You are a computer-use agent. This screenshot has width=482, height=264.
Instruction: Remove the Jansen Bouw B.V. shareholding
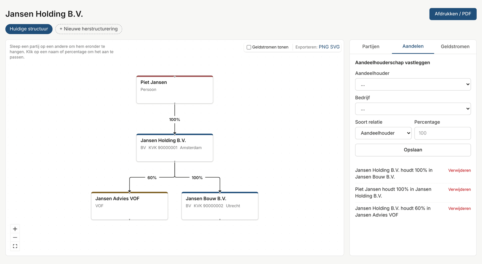click(x=459, y=170)
